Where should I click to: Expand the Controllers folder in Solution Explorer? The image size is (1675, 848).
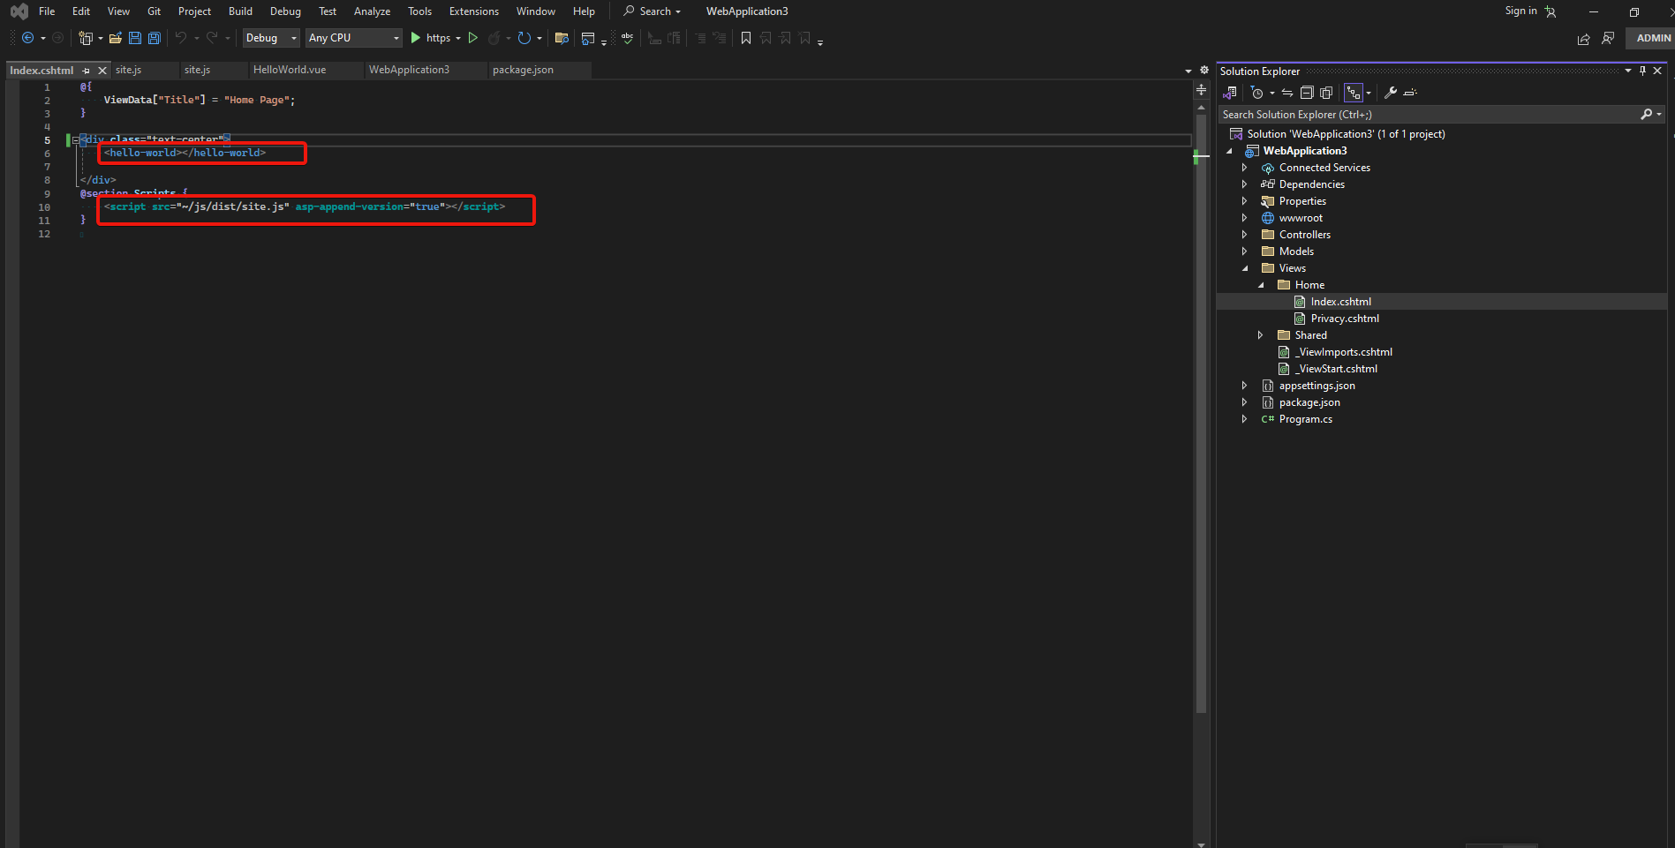pyautogui.click(x=1244, y=235)
